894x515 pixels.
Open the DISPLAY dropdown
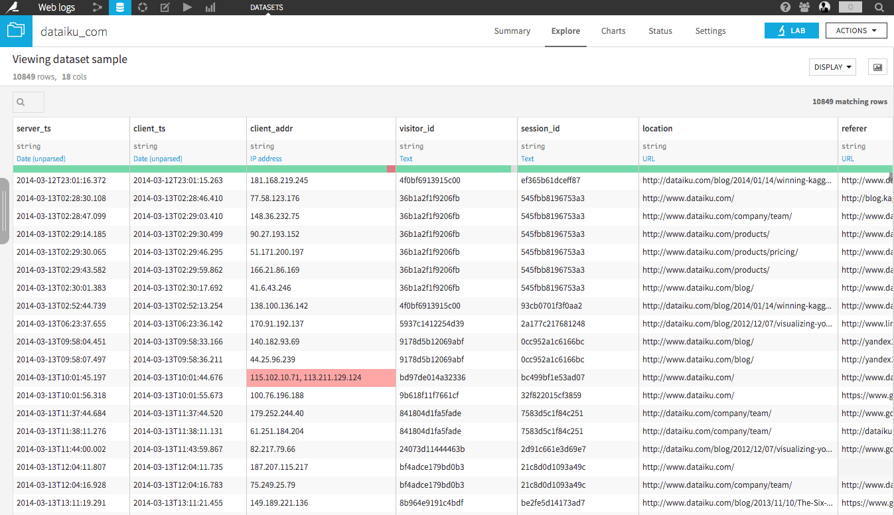click(832, 67)
